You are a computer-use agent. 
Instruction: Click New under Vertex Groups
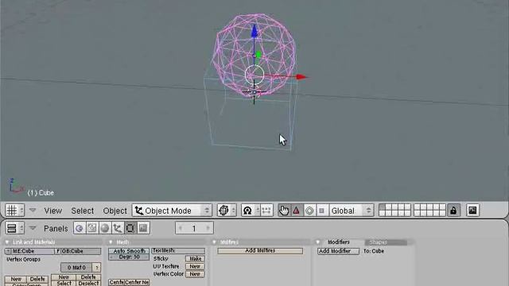click(x=16, y=279)
